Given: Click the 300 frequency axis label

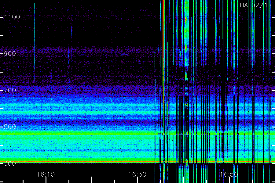Looking at the screenshot, I should pos(10,163).
